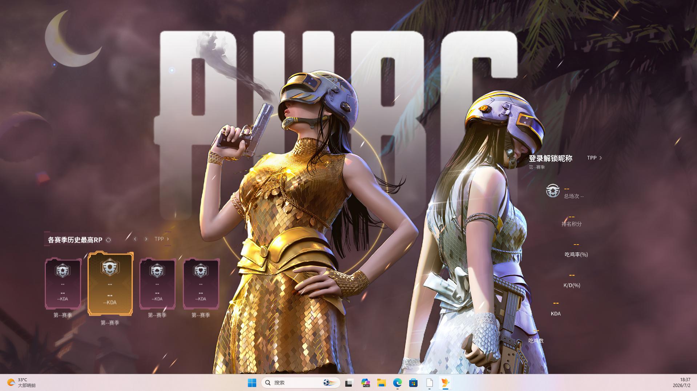Go to next seasons with right arrow
This screenshot has width=697, height=391.
[146, 239]
